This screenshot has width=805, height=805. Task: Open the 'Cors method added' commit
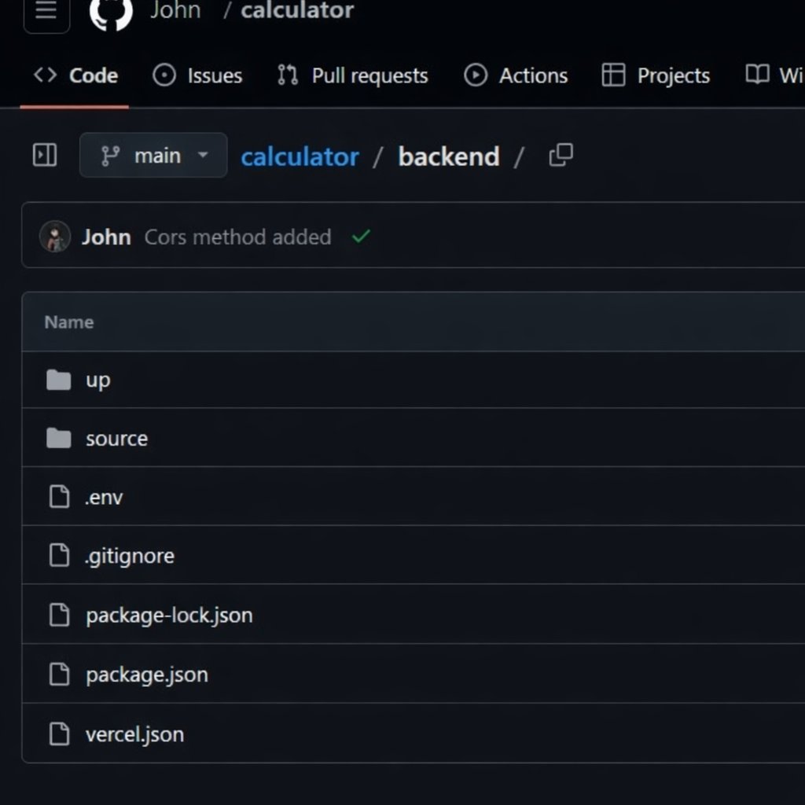coord(237,237)
